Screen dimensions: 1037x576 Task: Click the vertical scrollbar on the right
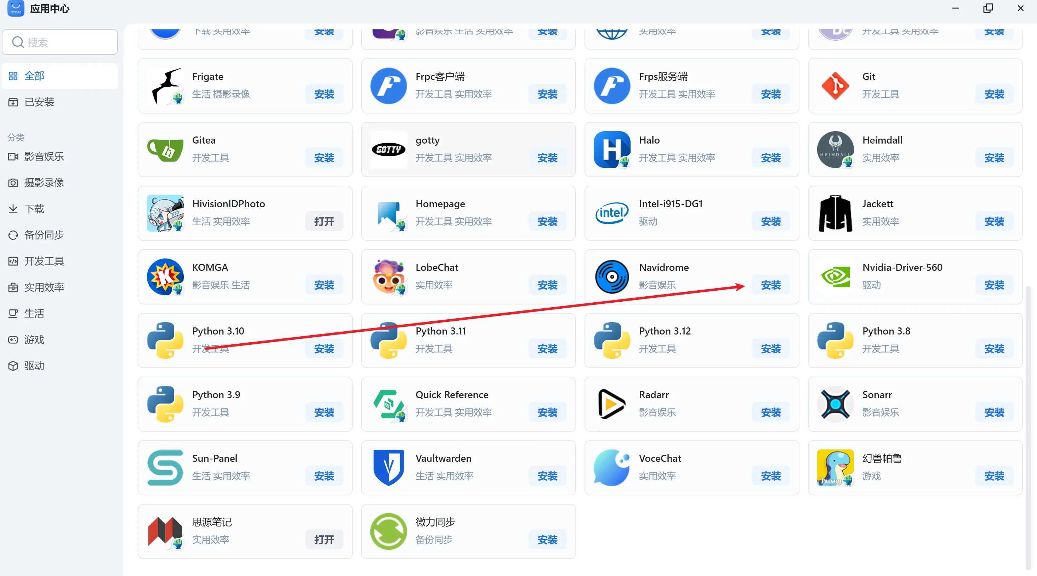click(x=1028, y=428)
